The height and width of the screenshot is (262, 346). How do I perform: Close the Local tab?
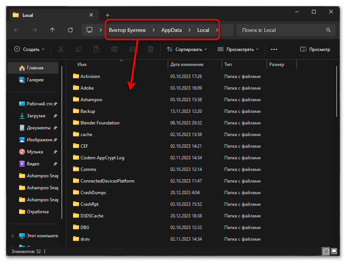91,15
